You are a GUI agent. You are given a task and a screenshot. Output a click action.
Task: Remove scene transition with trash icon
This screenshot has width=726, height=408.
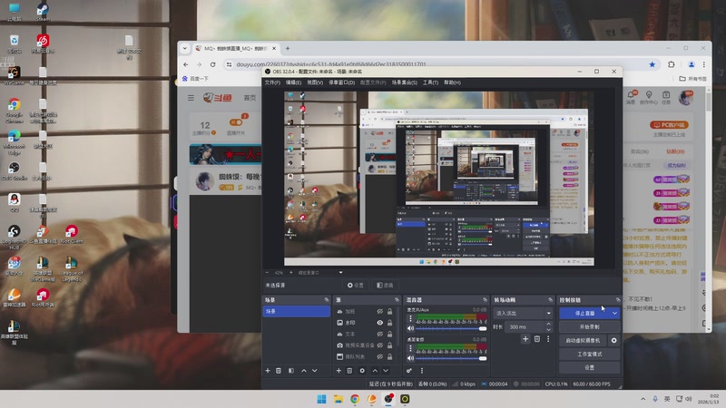coord(537,339)
